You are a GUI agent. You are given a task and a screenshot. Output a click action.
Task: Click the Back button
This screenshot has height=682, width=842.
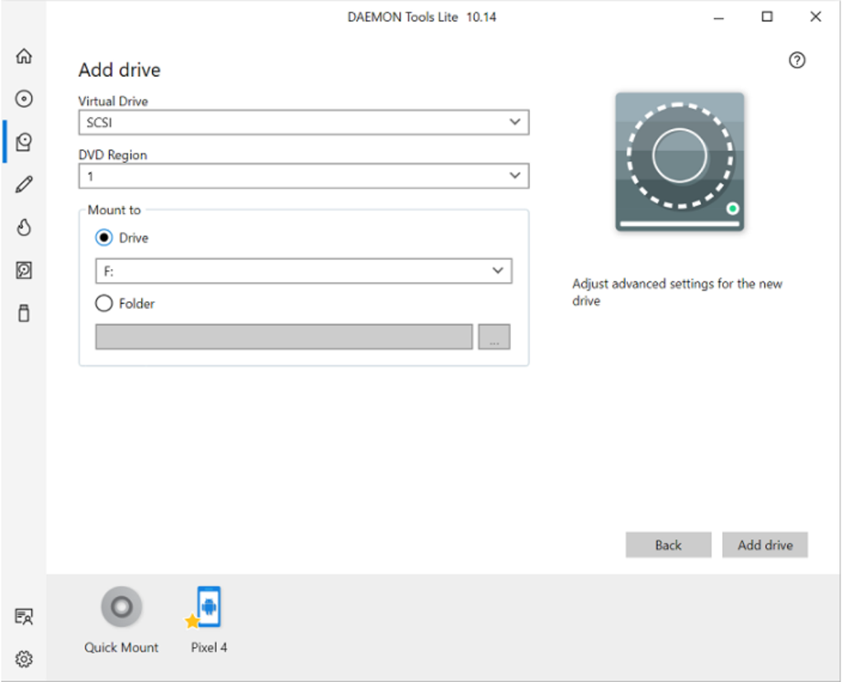668,545
